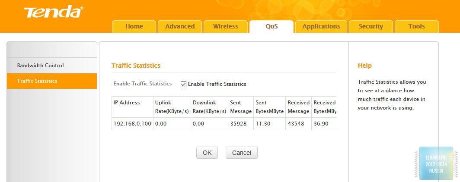Click the IP Address column header
460x182 pixels.
[x=127, y=103]
